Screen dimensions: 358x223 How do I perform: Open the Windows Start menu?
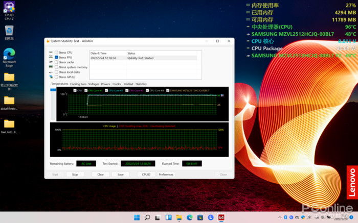pos(137,217)
